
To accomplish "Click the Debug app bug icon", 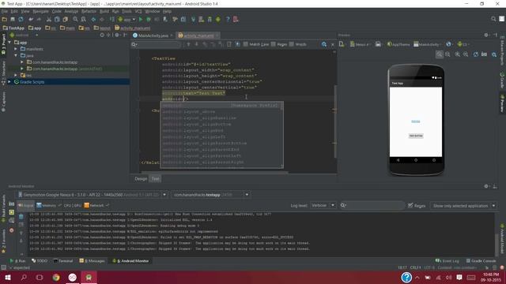I will pyautogui.click(x=149, y=19).
